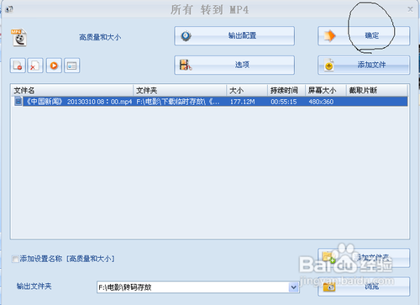Sort by 屏幕大小 column header

[326, 91]
